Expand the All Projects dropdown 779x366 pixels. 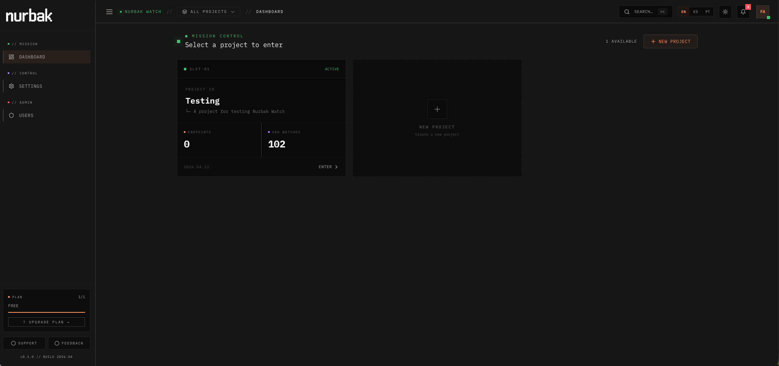click(208, 12)
